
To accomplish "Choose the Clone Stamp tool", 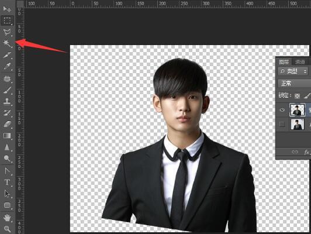I will coord(7,101).
